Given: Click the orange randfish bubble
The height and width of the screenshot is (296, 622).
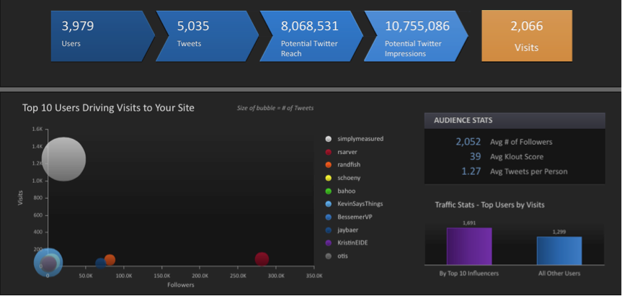Looking at the screenshot, I should tap(110, 260).
